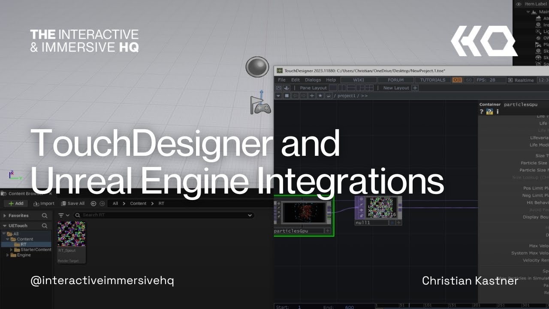Click the Start value field
The width and height of the screenshot is (549, 309).
299,307
